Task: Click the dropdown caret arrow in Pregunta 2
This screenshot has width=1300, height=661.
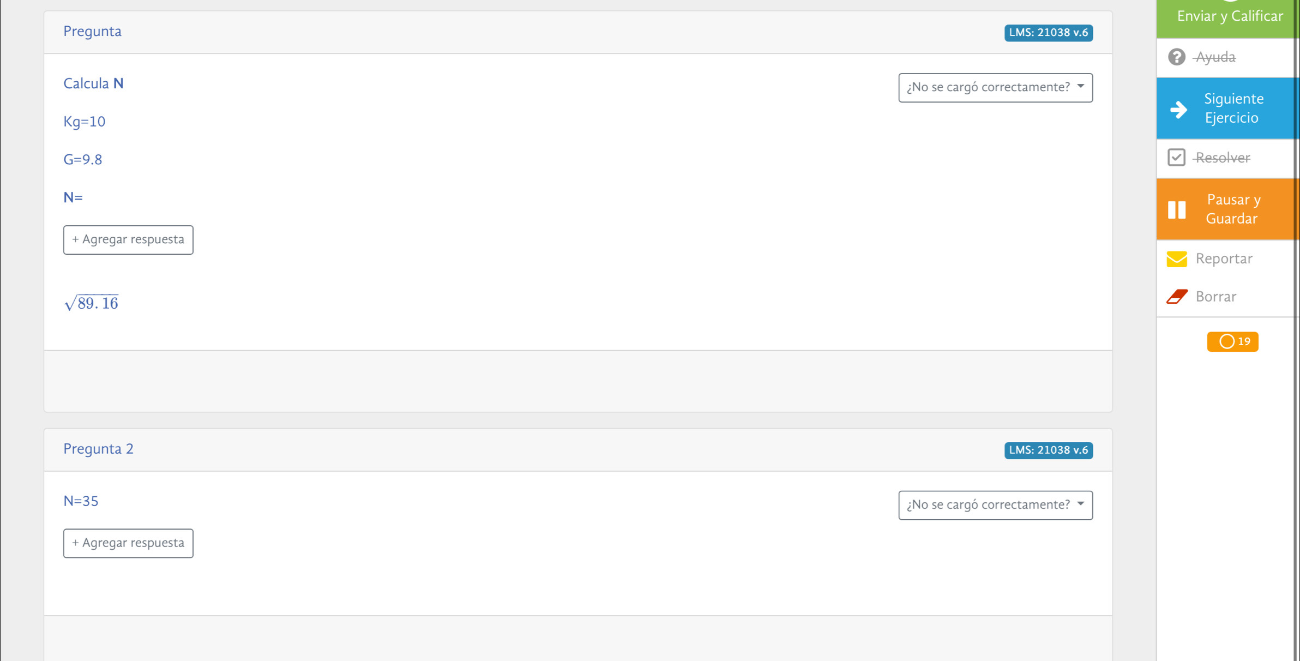Action: tap(1080, 504)
